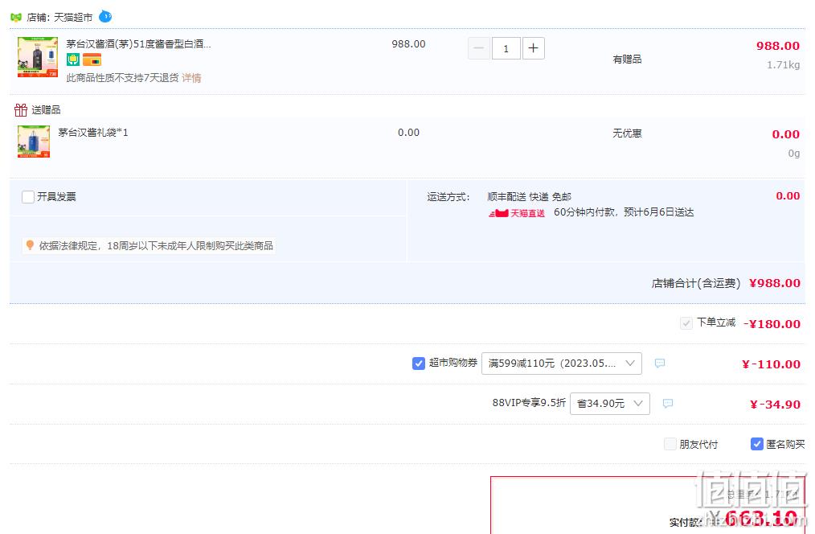Open the gift bag product thumbnail
The width and height of the screenshot is (815, 534).
[33, 142]
